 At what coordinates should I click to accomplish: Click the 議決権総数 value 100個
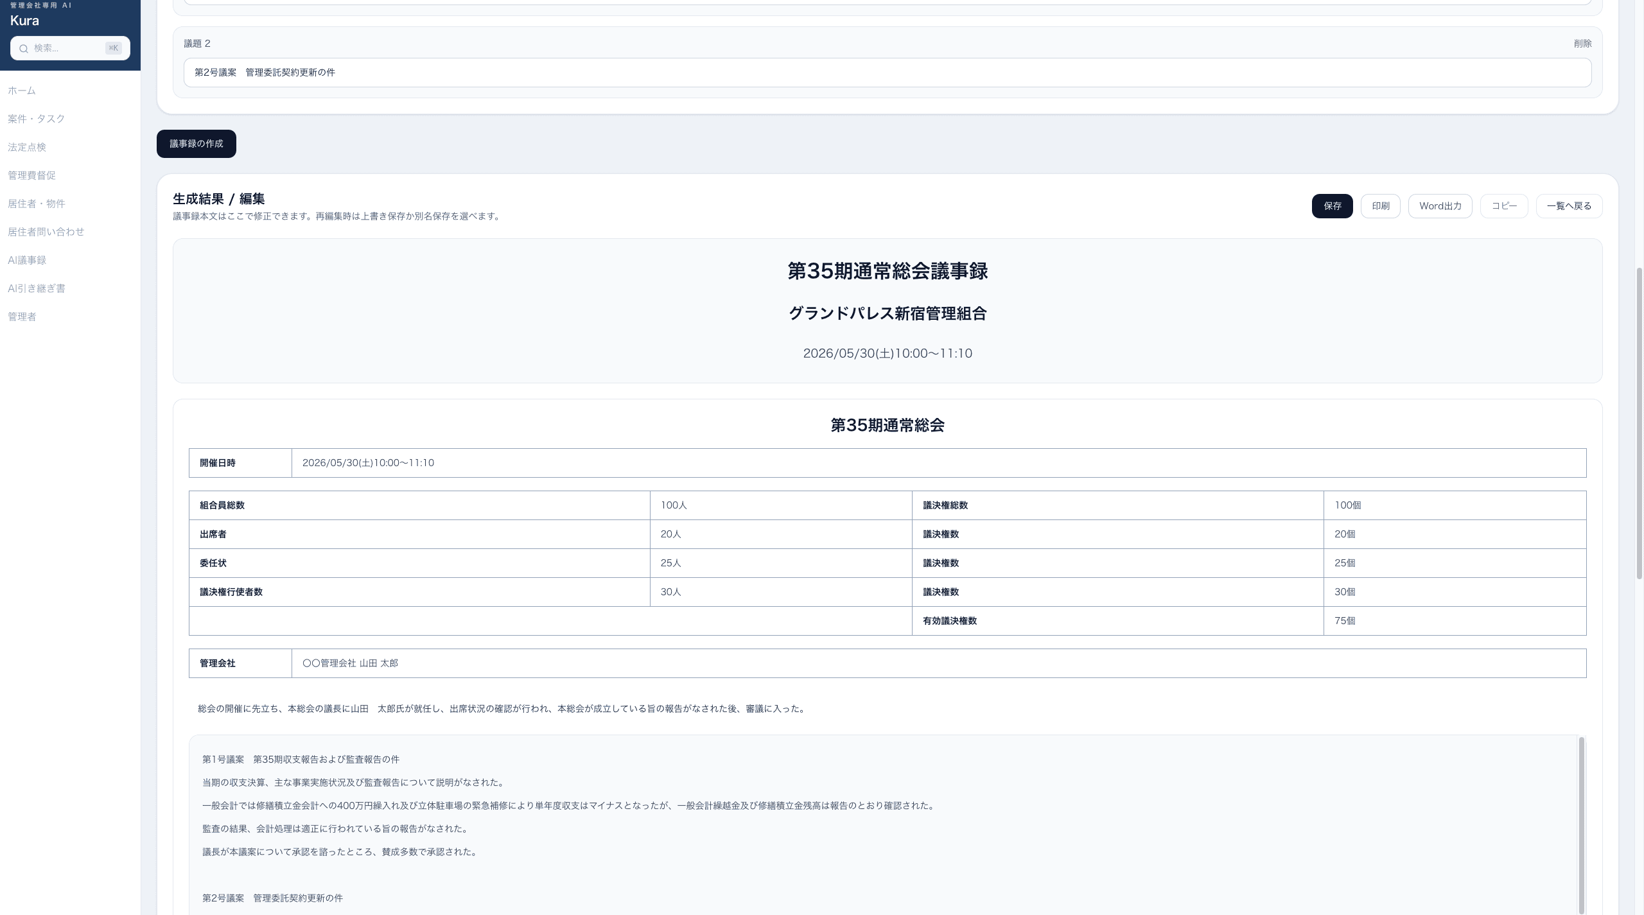[x=1347, y=505]
